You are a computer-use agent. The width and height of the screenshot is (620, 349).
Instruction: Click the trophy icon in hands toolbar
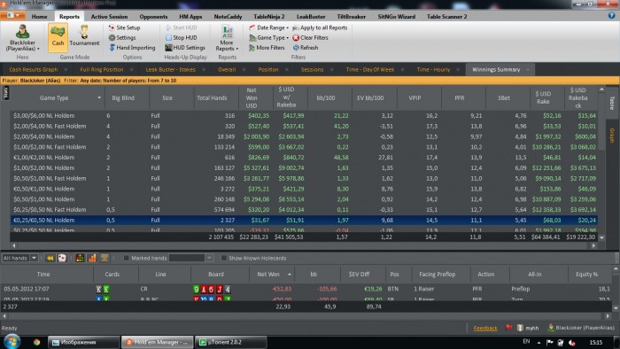point(105,258)
